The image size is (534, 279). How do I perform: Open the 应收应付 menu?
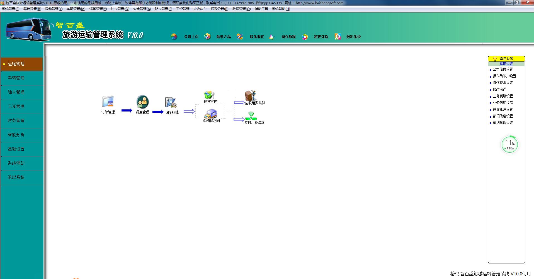point(200,9)
